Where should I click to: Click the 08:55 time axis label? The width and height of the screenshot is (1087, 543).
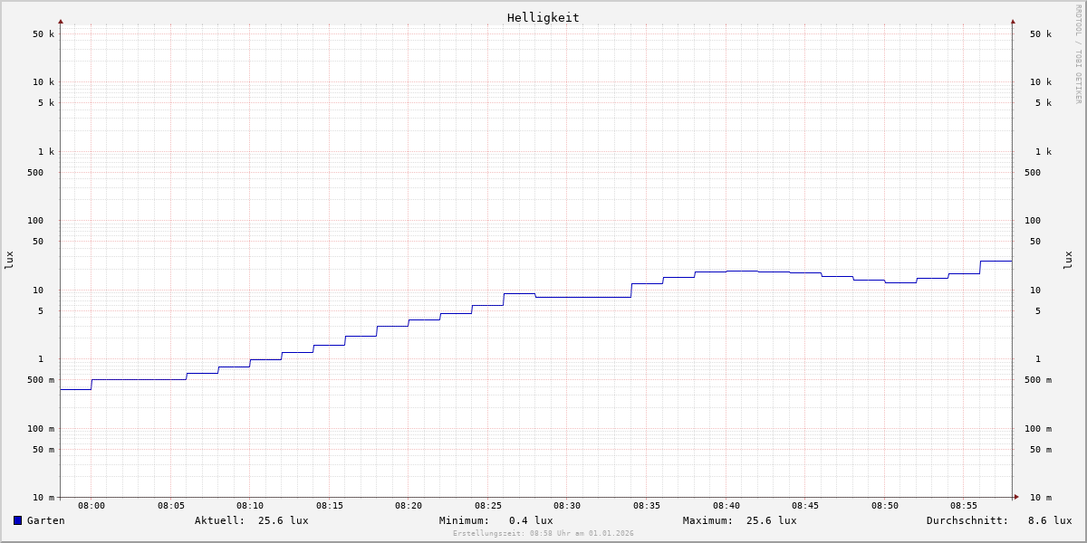point(964,506)
